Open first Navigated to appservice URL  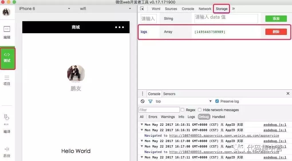tap(224, 136)
